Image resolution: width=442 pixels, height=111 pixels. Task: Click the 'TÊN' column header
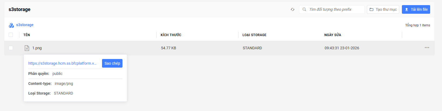[27, 35]
